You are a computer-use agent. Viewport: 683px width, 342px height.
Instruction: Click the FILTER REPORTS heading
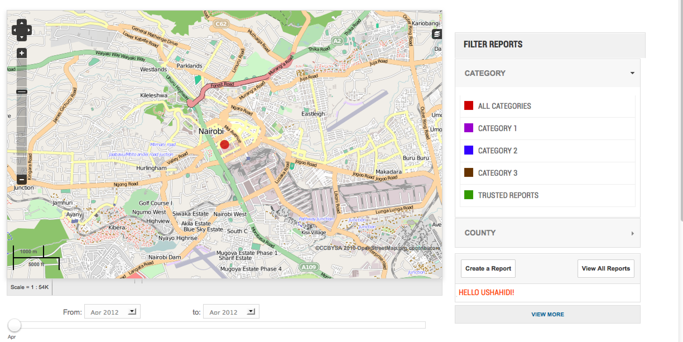[493, 44]
